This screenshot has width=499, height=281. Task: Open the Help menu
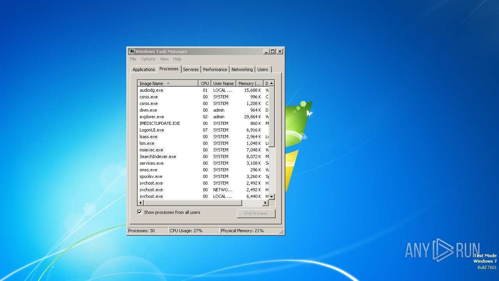click(177, 59)
